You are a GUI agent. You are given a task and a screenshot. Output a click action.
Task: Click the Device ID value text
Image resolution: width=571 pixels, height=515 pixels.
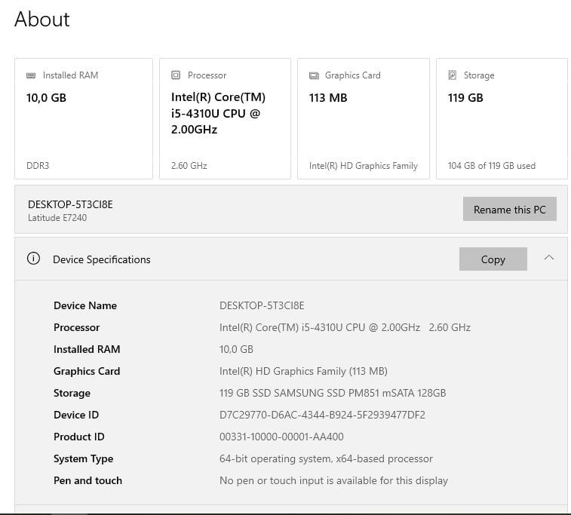(x=322, y=415)
